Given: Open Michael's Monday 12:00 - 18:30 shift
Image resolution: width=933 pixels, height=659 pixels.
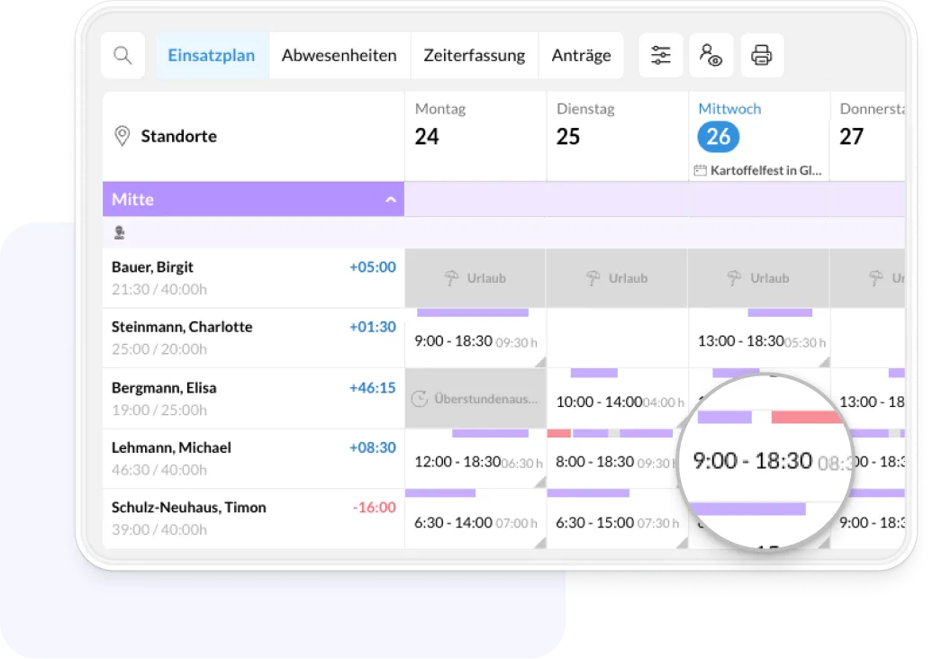Looking at the screenshot, I should pyautogui.click(x=475, y=458).
